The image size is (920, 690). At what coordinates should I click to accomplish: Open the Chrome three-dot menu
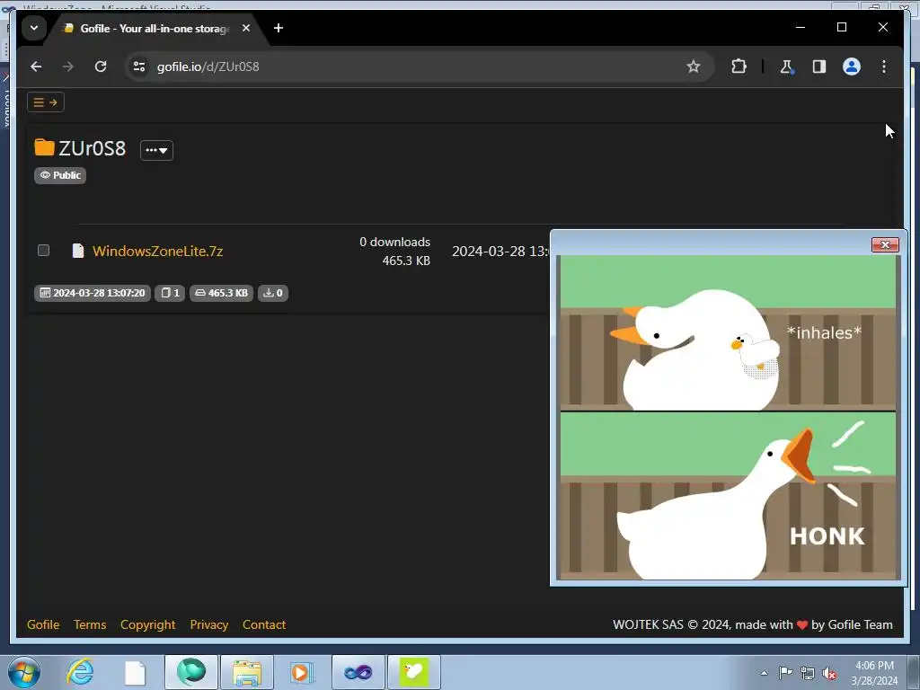(884, 66)
